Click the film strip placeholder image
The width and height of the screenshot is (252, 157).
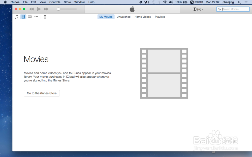[164, 73]
